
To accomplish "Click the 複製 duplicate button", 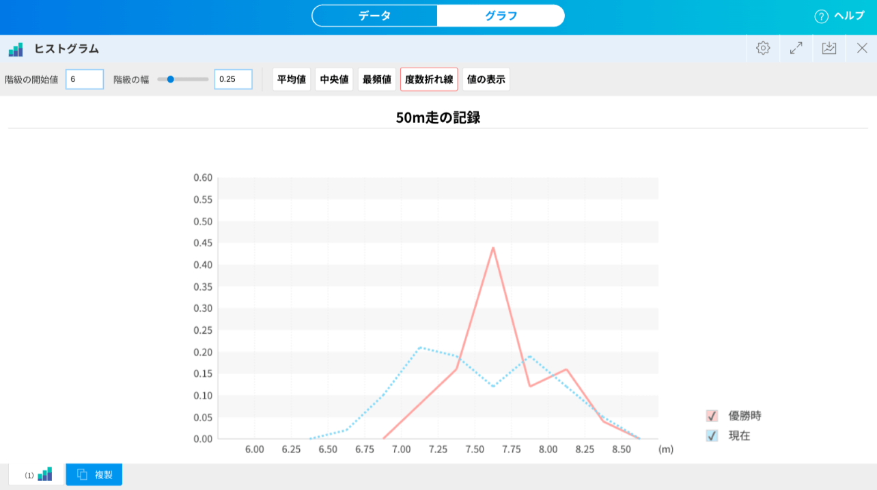I will click(94, 474).
